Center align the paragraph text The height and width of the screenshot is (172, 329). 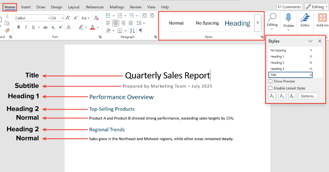(x=116, y=23)
